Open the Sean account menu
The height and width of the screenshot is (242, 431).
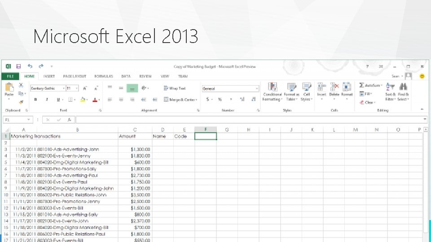tap(397, 76)
